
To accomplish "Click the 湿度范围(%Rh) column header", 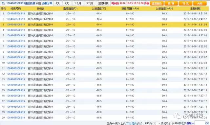I will pyautogui.click(x=130, y=9).
